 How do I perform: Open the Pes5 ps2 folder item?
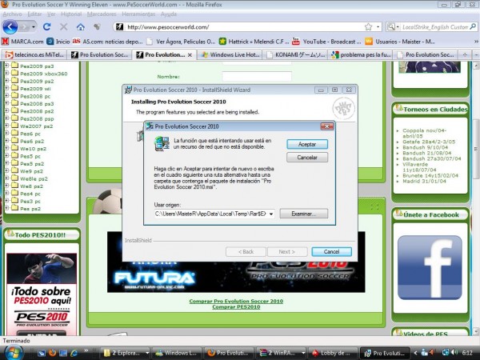click(32, 164)
